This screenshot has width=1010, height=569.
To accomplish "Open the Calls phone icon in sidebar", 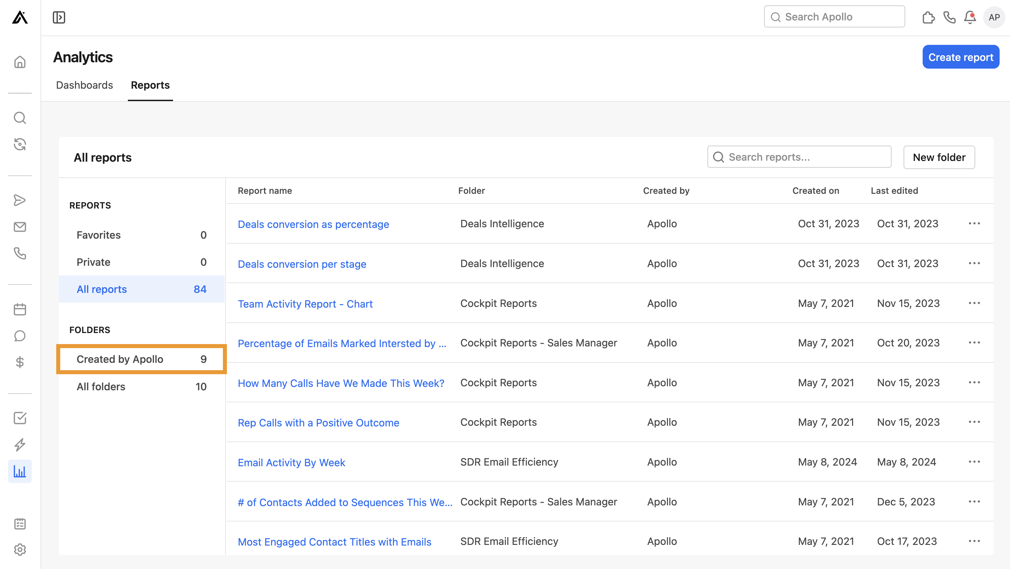I will pyautogui.click(x=20, y=253).
